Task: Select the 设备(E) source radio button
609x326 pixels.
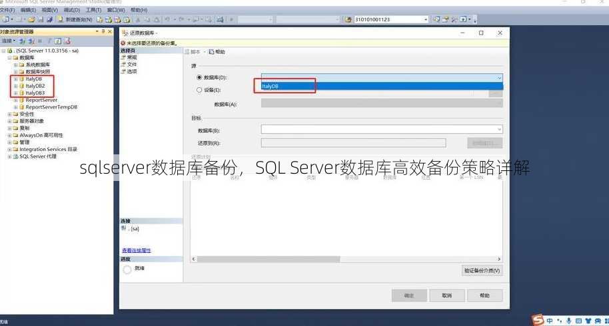Action: 199,90
